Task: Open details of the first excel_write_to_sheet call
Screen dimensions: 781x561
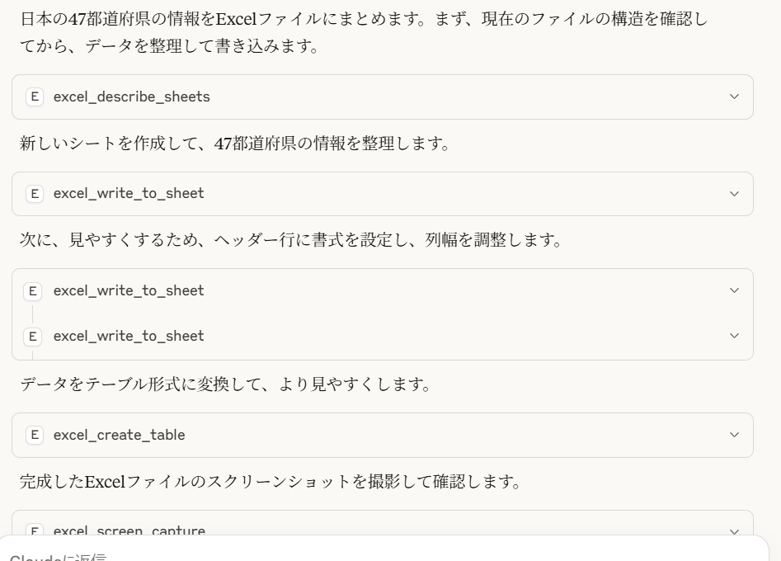Action: tap(735, 194)
